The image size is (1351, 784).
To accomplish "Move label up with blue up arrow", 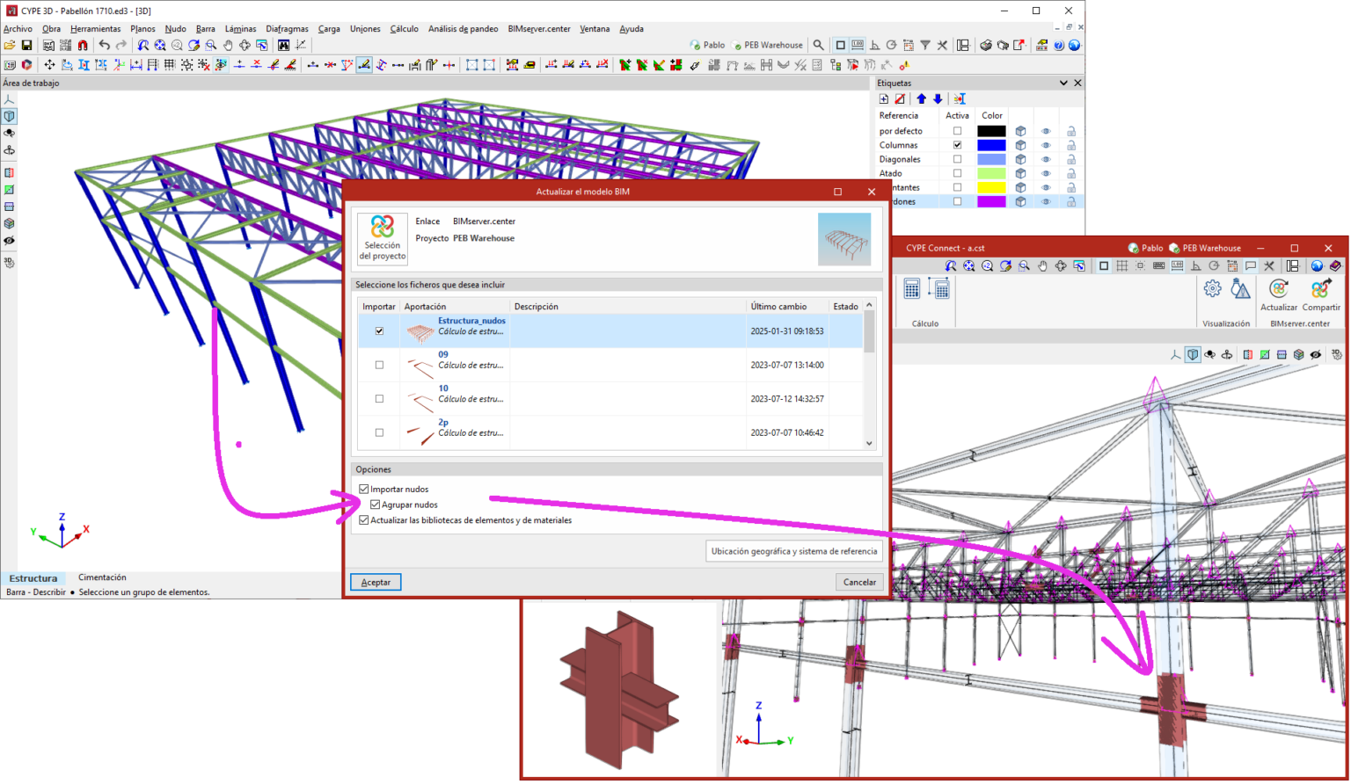I will coord(921,99).
